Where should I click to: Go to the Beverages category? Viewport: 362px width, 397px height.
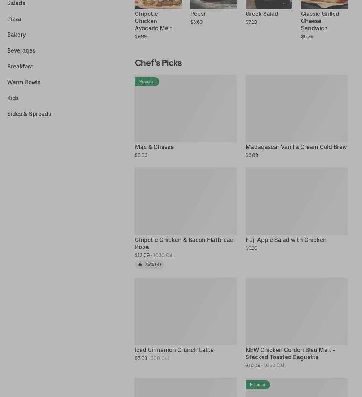click(x=21, y=51)
